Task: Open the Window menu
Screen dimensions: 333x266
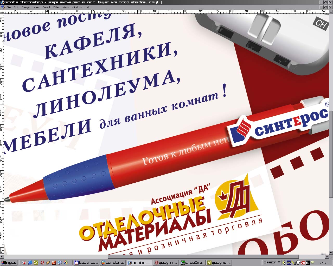Action: [x=76, y=7]
